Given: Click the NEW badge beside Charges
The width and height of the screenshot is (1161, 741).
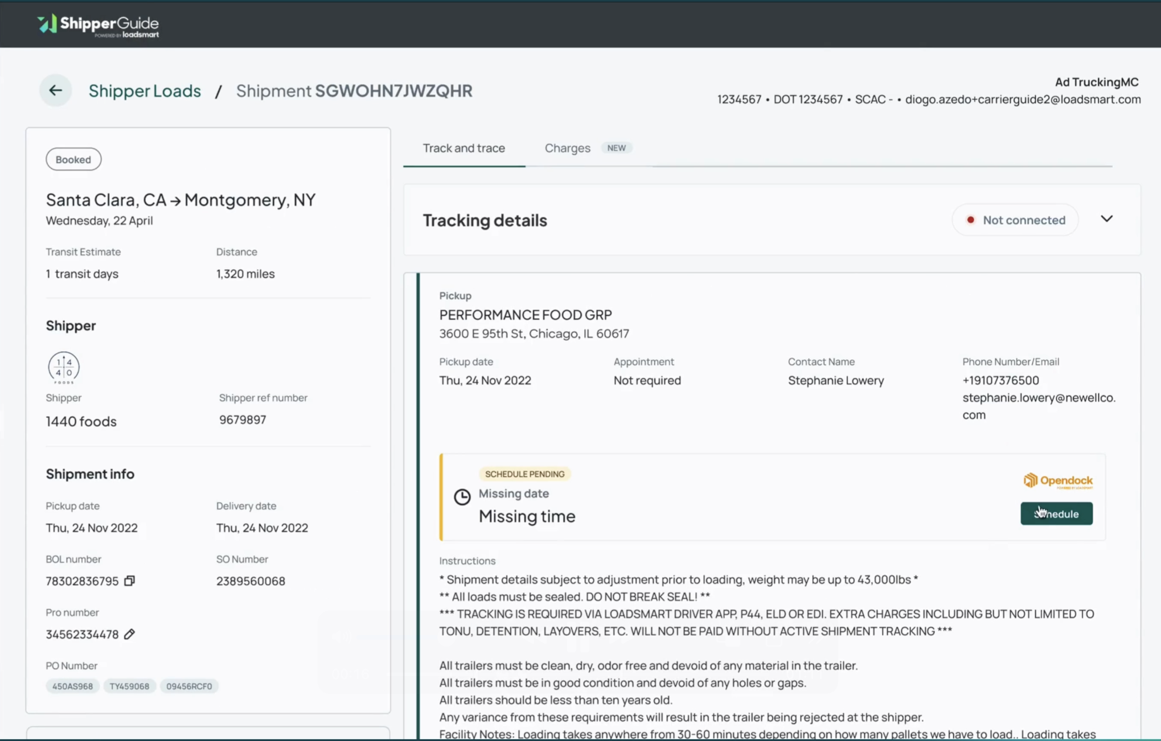Looking at the screenshot, I should (616, 148).
